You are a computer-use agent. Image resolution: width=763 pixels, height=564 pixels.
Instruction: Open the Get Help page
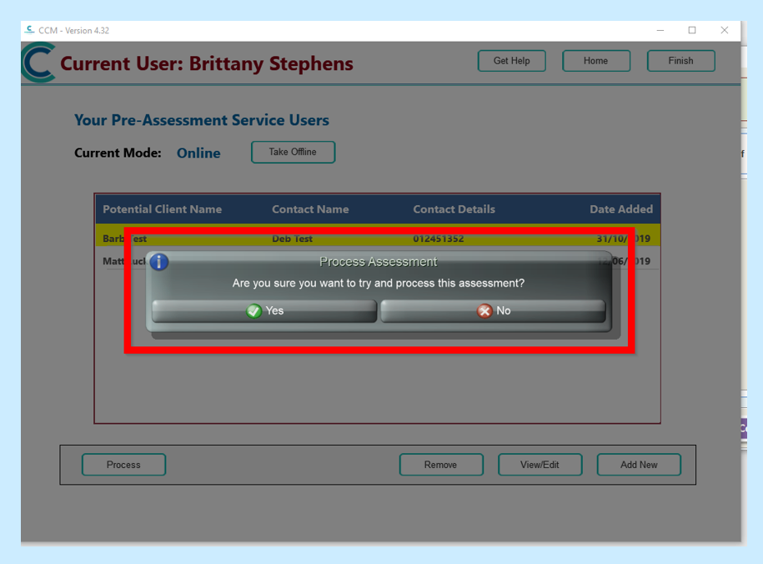tap(511, 61)
